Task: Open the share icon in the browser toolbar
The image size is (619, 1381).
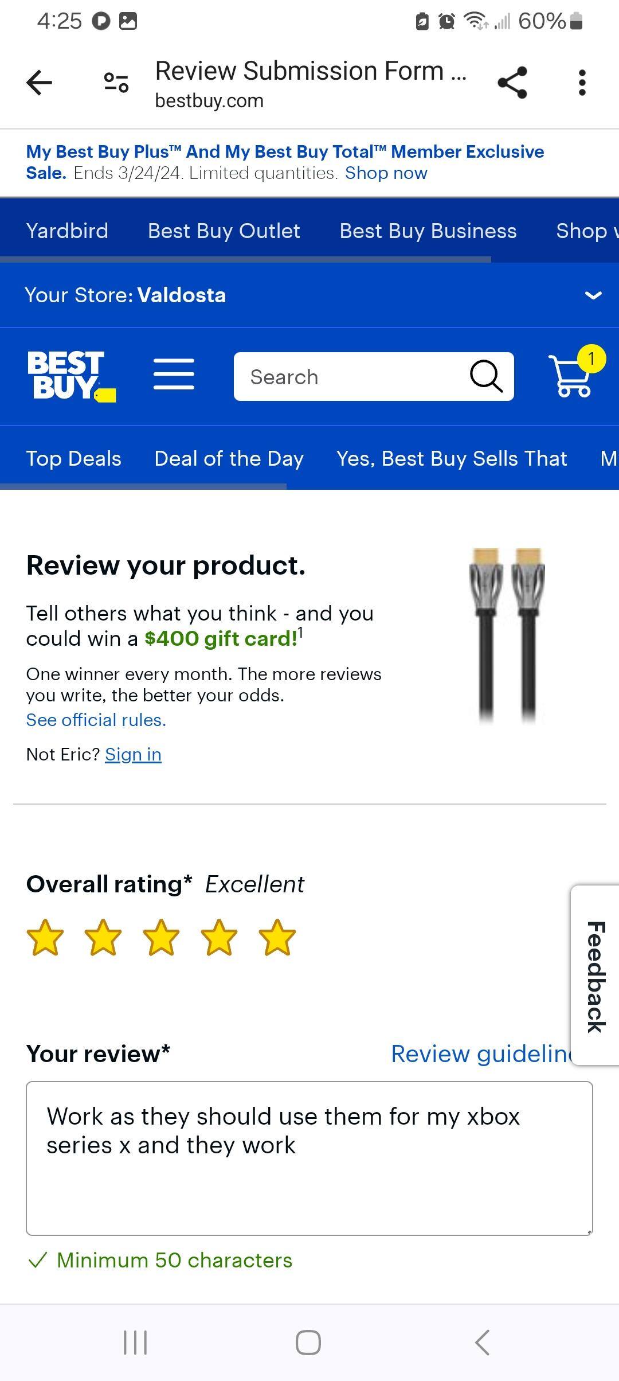Action: click(x=512, y=82)
